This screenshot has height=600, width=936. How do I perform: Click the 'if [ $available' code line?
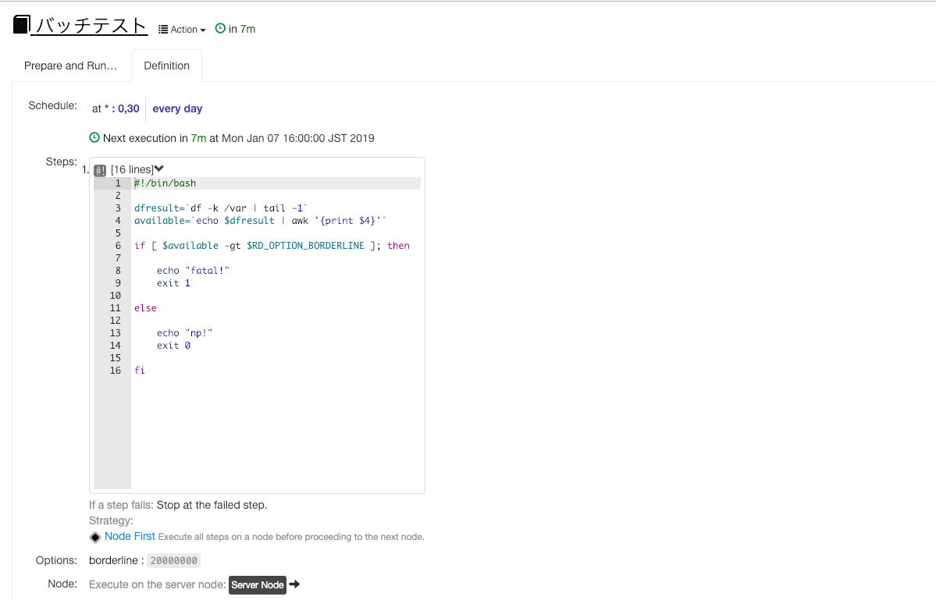tap(272, 246)
